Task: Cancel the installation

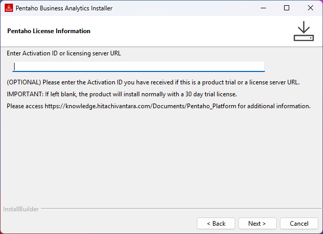Action: [x=299, y=224]
